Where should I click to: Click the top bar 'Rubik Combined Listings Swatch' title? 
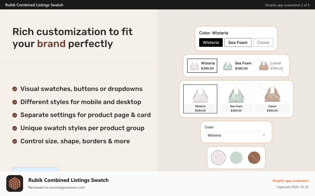pyautogui.click(x=34, y=5)
